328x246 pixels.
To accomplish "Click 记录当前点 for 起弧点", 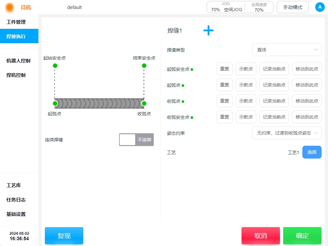I will point(274,85).
